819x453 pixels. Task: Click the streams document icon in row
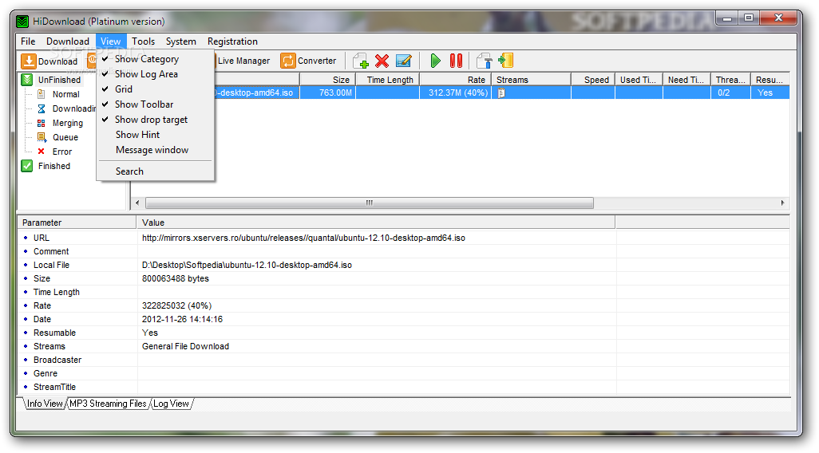click(x=501, y=93)
